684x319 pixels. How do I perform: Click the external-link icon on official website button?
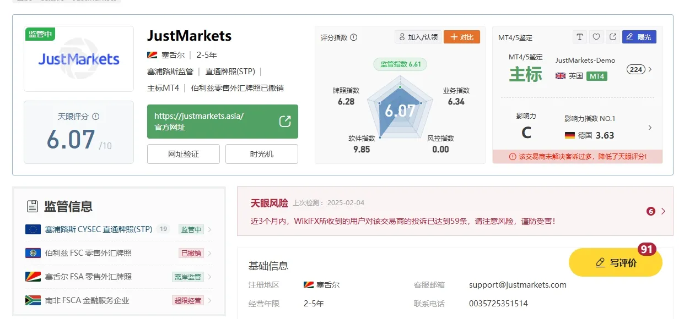[x=285, y=122]
